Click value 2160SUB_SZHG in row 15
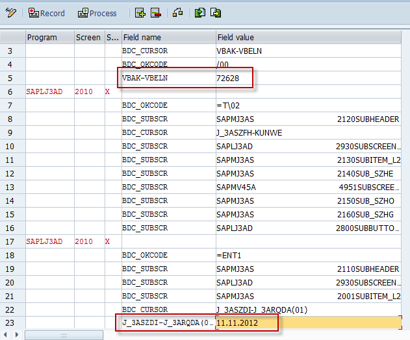 [x=365, y=214]
